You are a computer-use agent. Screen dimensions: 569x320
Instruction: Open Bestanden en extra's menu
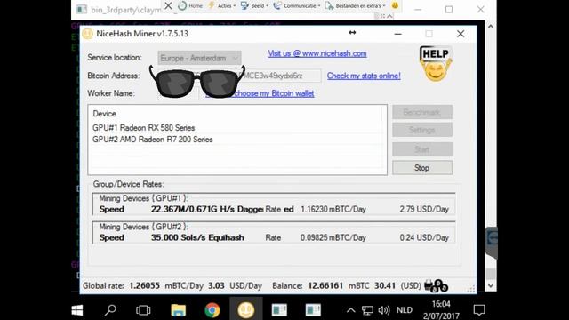coord(355,5)
